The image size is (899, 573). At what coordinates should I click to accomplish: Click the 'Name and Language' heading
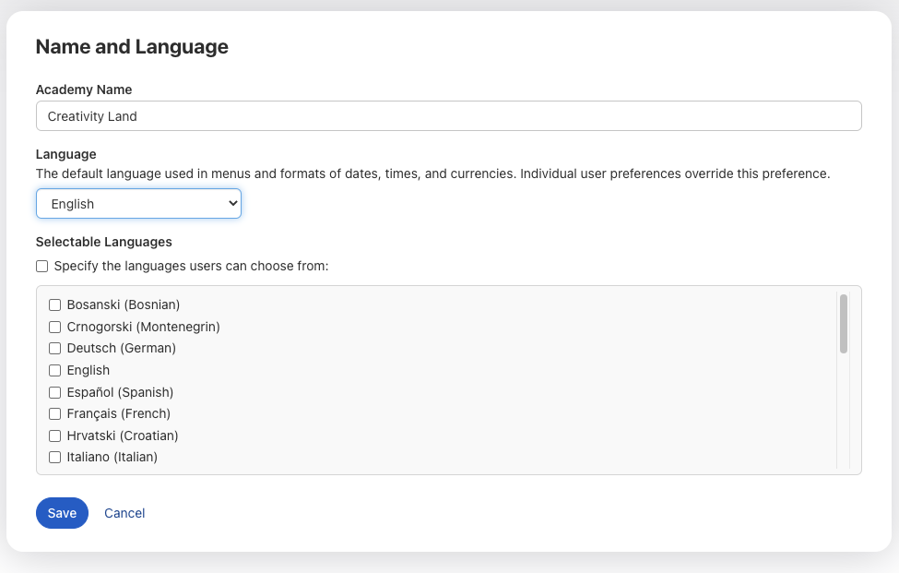point(132,46)
